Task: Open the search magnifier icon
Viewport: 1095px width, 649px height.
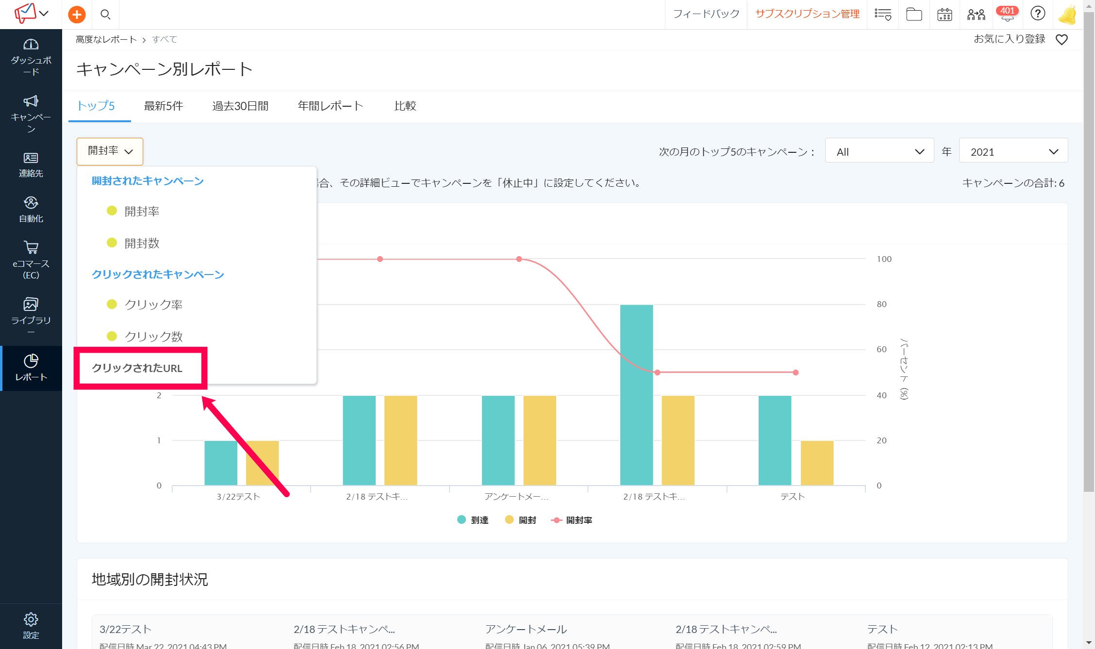Action: tap(105, 15)
